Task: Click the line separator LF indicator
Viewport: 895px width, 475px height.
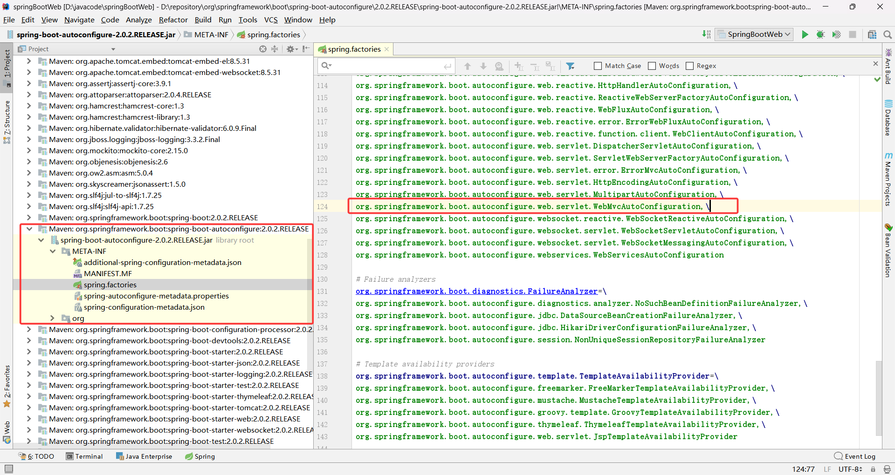Action: pos(827,469)
